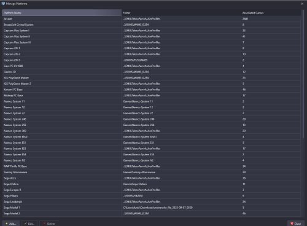The image size is (307, 226).
Task: Select the IGS PolyGame Master row
Action: 151,78
